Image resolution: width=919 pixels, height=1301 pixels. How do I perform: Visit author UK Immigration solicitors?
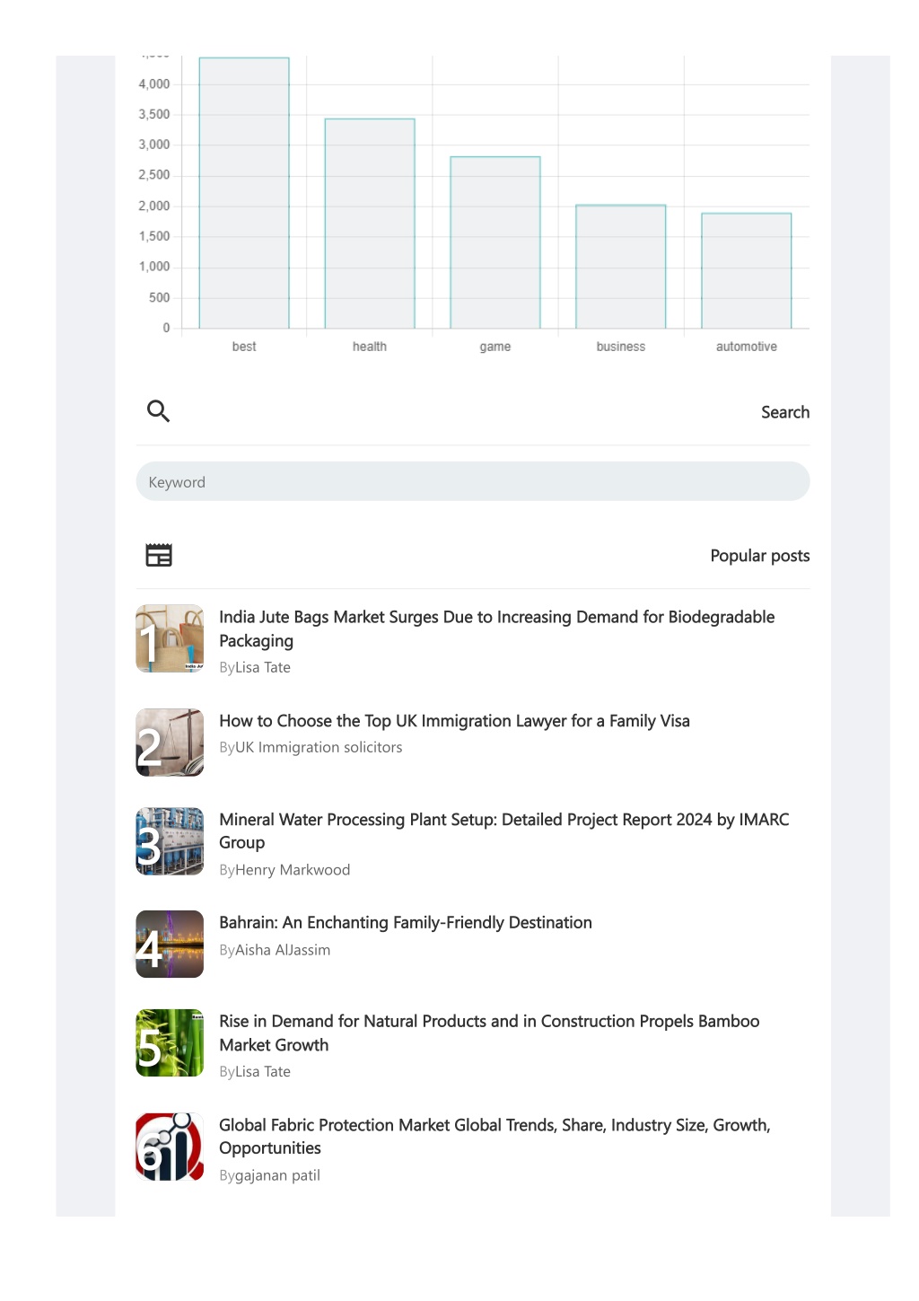[x=319, y=747]
